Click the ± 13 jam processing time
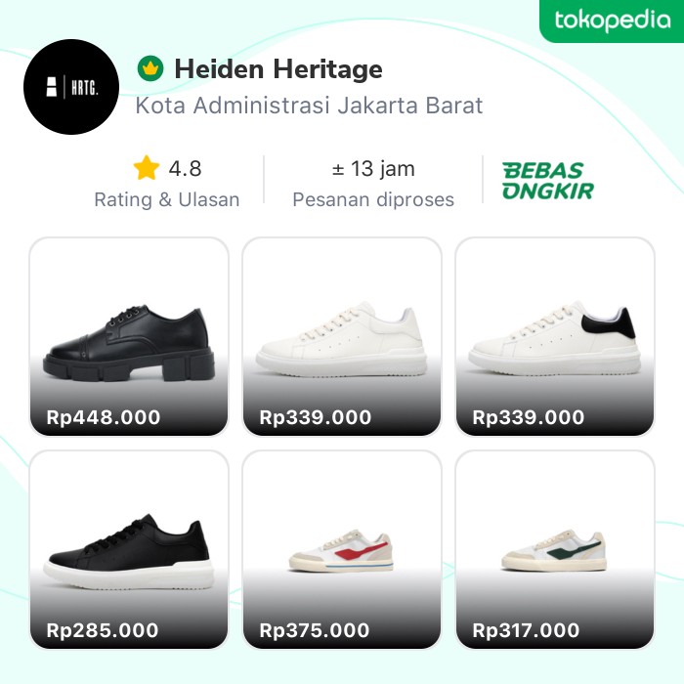Screen dimensions: 684x684 (x=373, y=169)
